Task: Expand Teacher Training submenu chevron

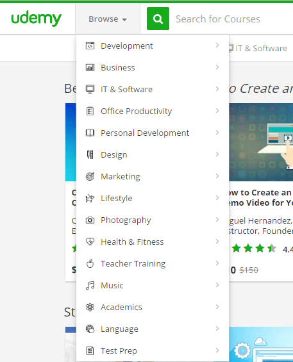Action: (217, 263)
